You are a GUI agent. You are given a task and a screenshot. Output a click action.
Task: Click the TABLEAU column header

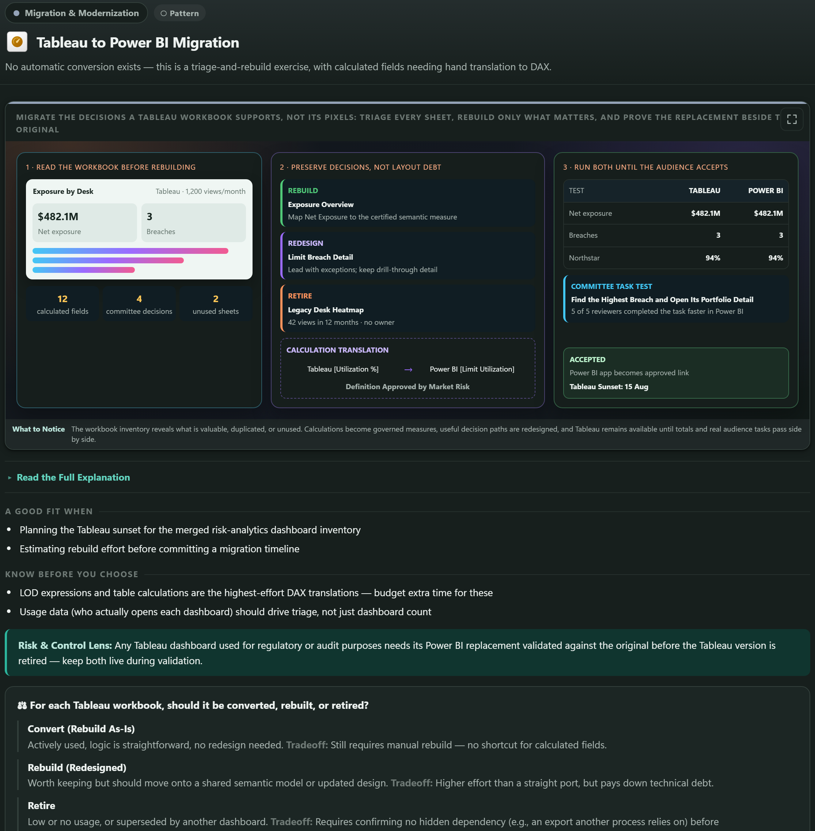(x=705, y=191)
